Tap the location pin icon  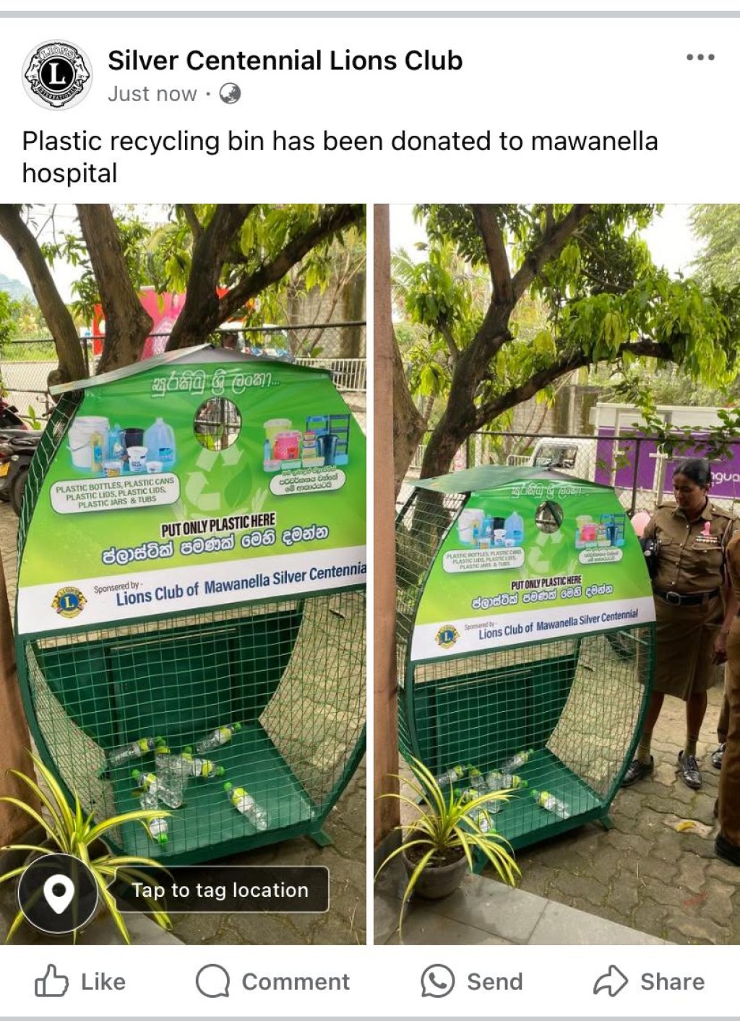[59, 893]
